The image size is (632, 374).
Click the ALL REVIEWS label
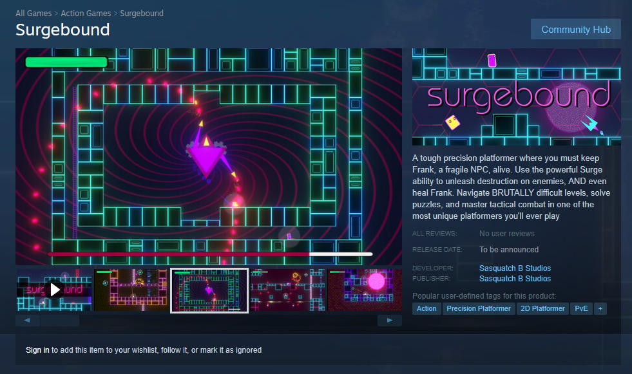pyautogui.click(x=434, y=234)
